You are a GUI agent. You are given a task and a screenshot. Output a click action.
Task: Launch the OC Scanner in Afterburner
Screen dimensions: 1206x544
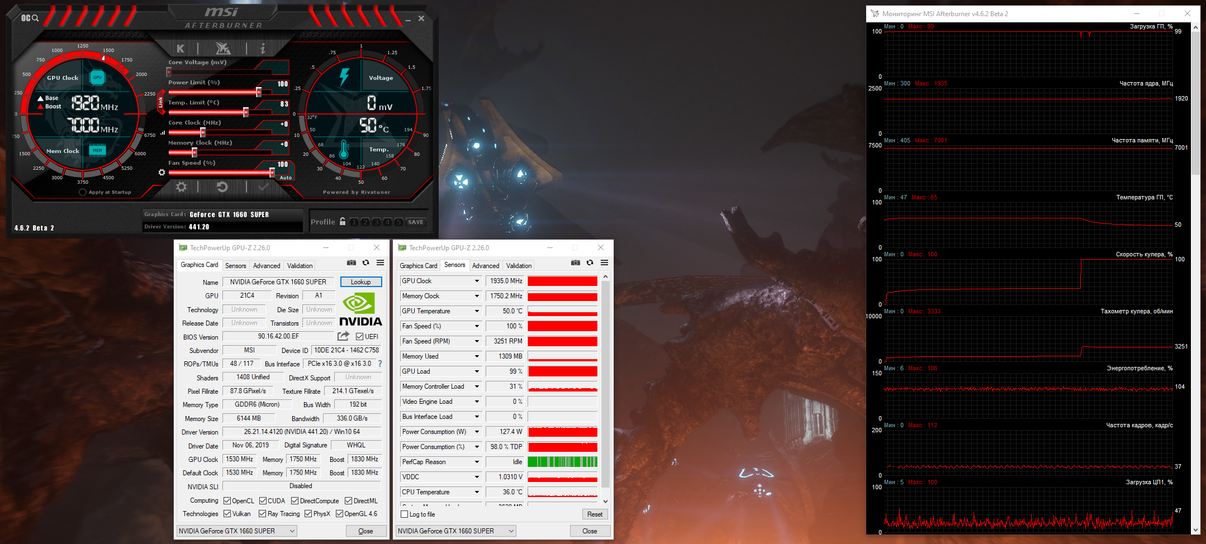(30, 18)
